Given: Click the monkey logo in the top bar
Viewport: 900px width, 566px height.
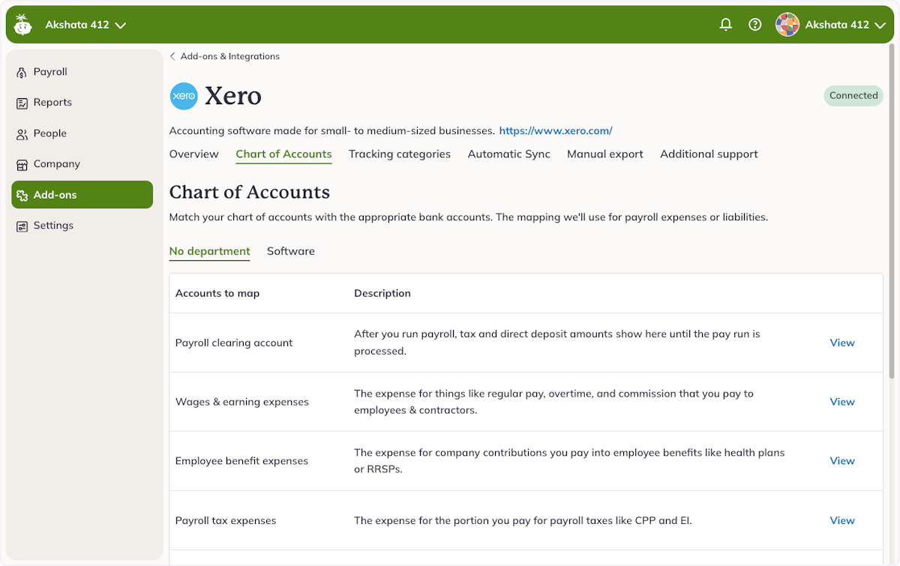Looking at the screenshot, I should point(22,23).
